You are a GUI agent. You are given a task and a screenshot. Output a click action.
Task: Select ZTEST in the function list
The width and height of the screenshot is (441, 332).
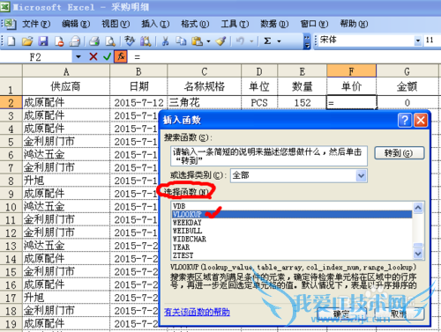292,255
